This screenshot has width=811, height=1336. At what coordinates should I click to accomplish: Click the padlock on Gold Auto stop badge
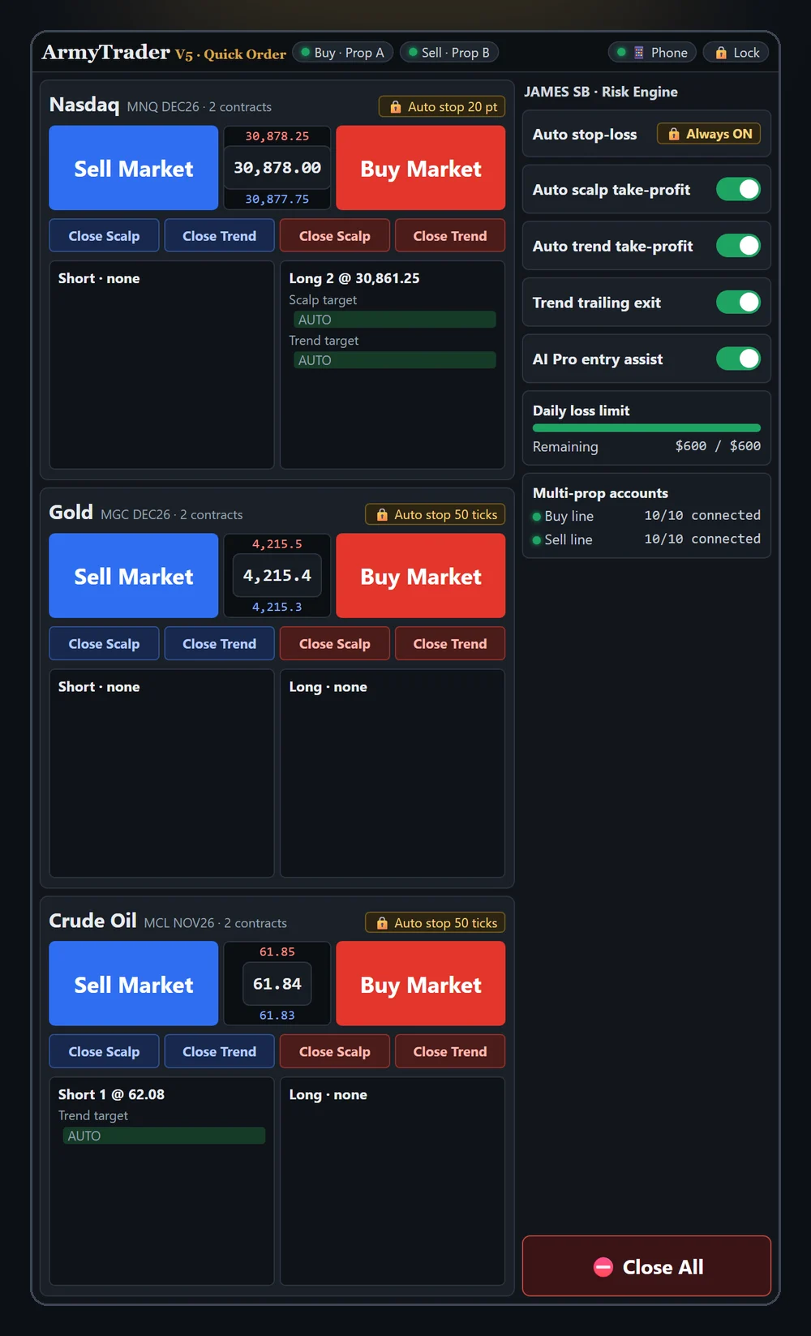pos(382,515)
